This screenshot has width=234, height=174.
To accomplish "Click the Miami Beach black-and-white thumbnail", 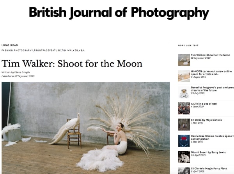I will click(184, 157).
